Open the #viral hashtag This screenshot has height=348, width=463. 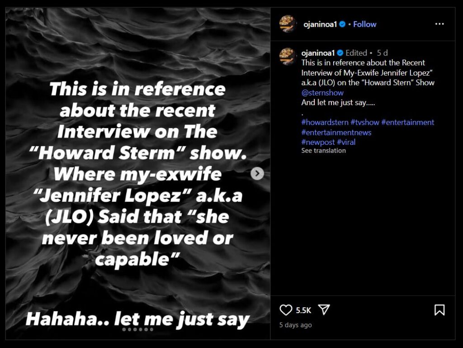(x=346, y=142)
